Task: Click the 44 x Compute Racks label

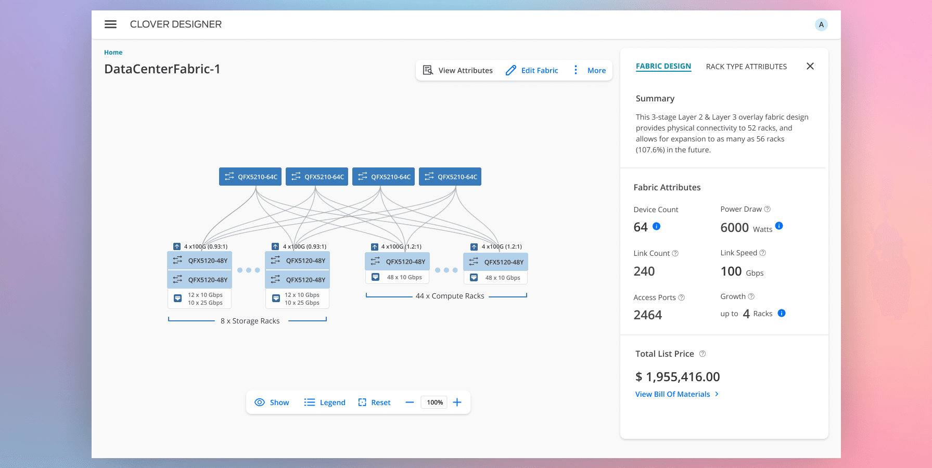Action: [450, 296]
